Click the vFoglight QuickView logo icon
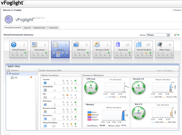This screenshot has width=182, height=135. point(9,19)
